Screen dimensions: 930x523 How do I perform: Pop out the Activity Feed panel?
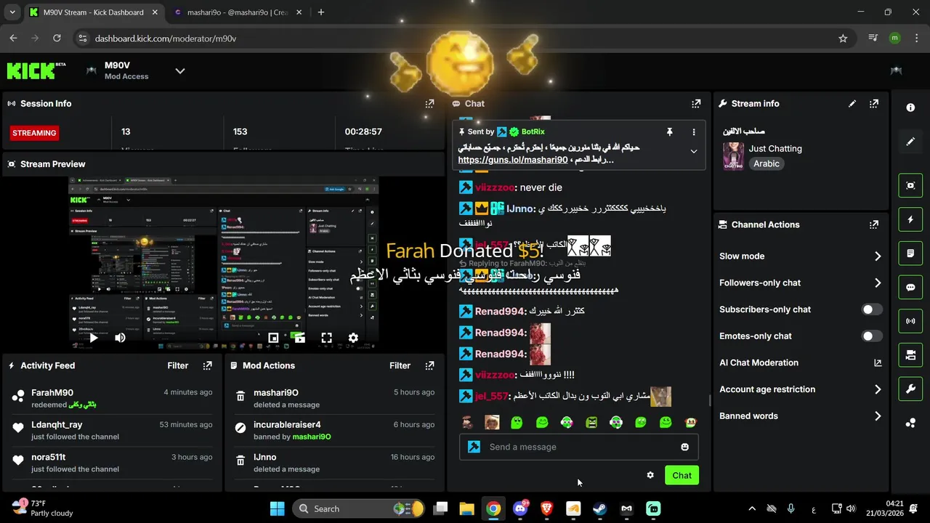pyautogui.click(x=207, y=366)
